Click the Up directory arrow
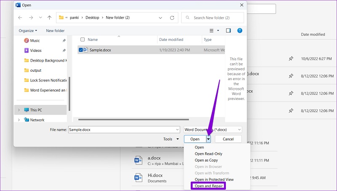This screenshot has width=337, height=191. 50,18
